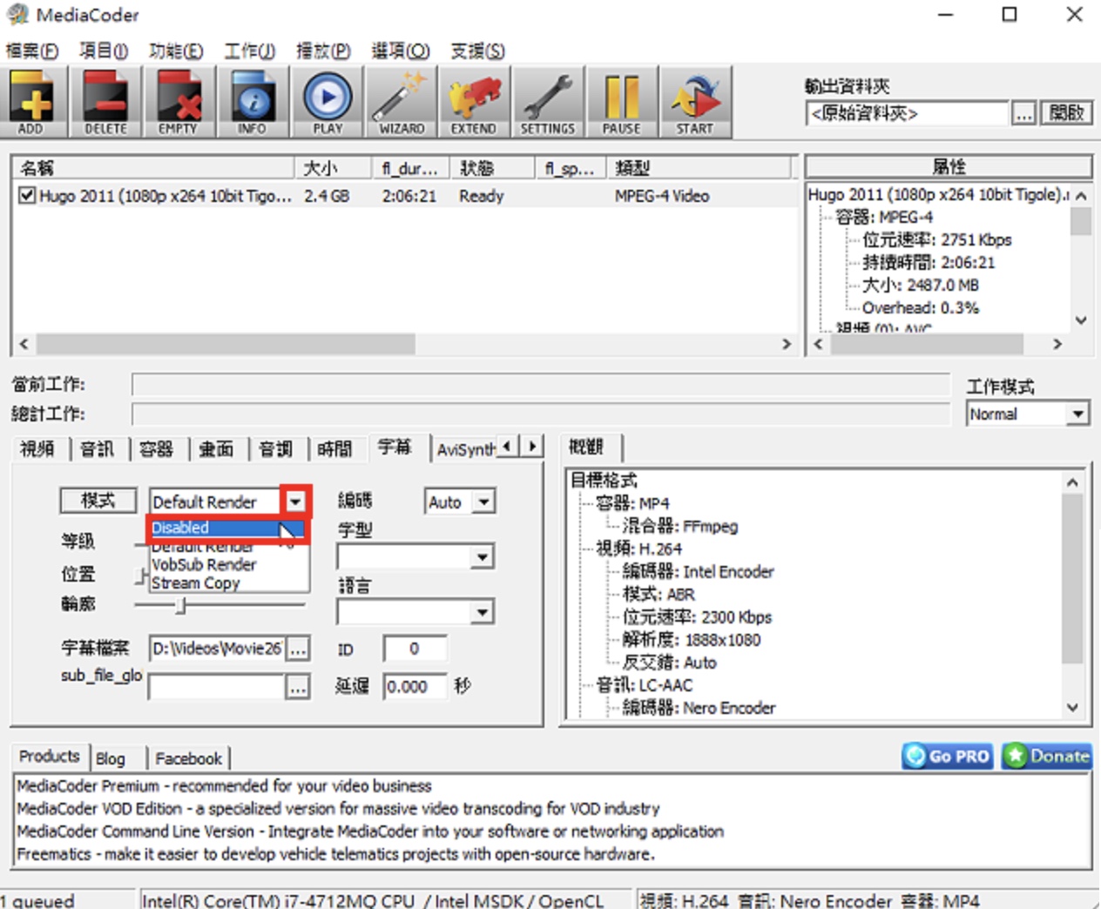
Task: Open the 支援(S) menu
Action: pyautogui.click(x=477, y=50)
